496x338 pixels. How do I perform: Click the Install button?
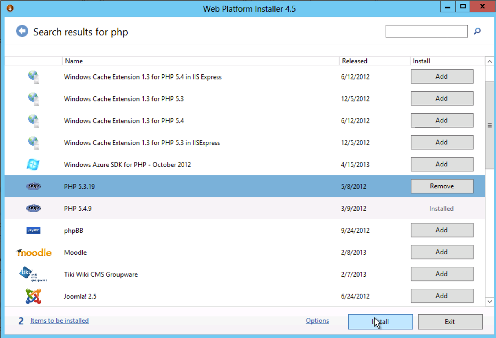pyautogui.click(x=380, y=322)
